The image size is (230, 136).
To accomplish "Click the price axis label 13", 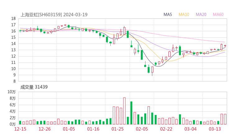I will [13, 50].
